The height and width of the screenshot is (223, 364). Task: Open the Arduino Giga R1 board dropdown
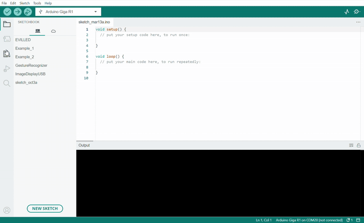(68, 12)
